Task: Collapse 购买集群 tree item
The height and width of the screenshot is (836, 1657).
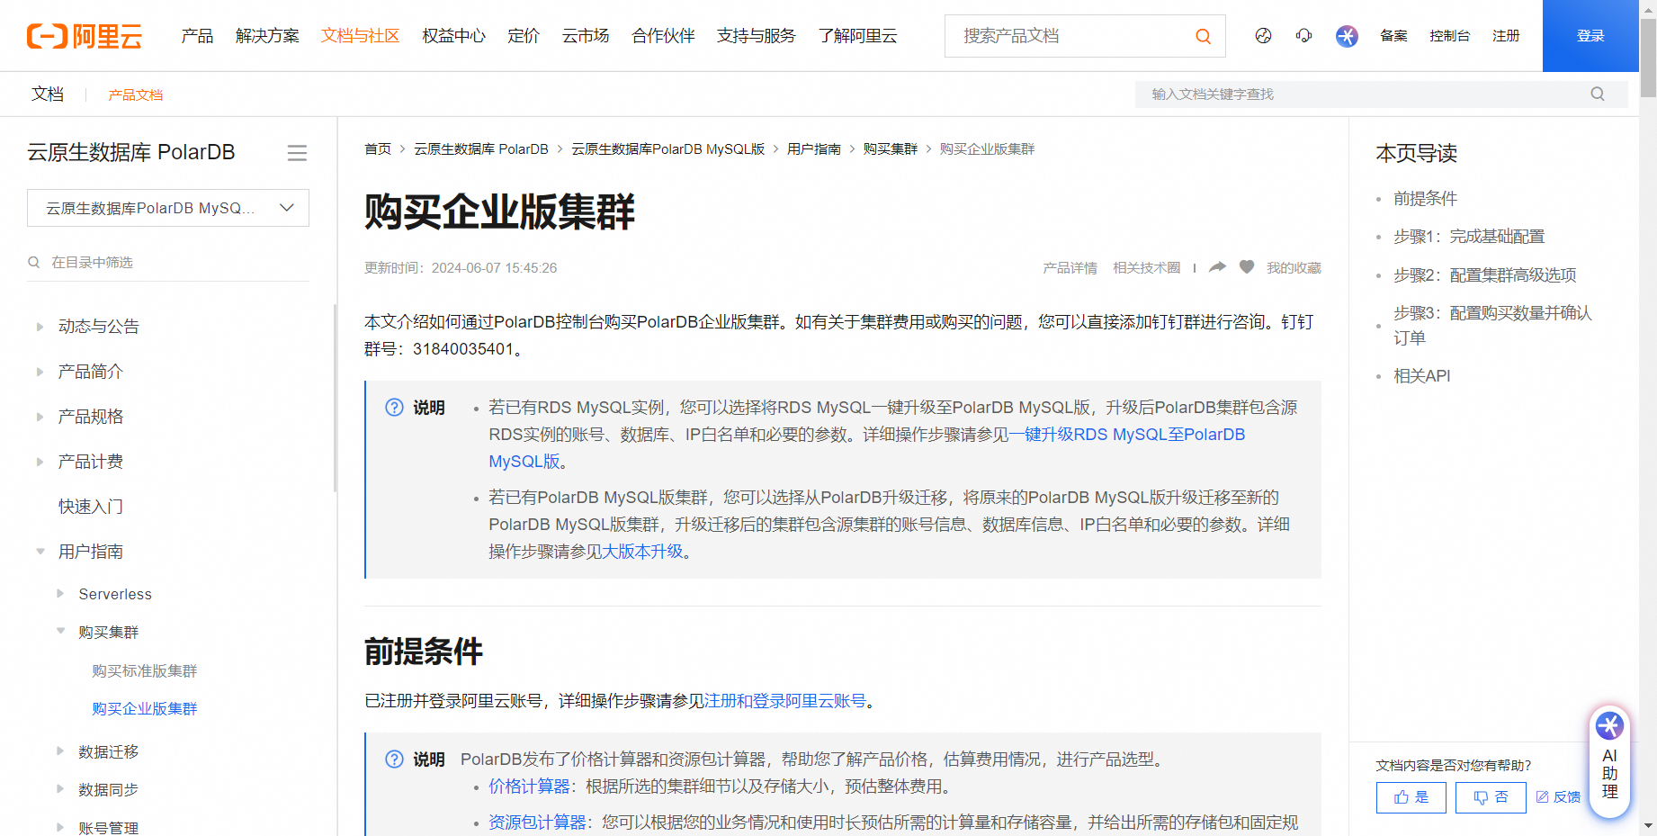Action: tap(60, 632)
